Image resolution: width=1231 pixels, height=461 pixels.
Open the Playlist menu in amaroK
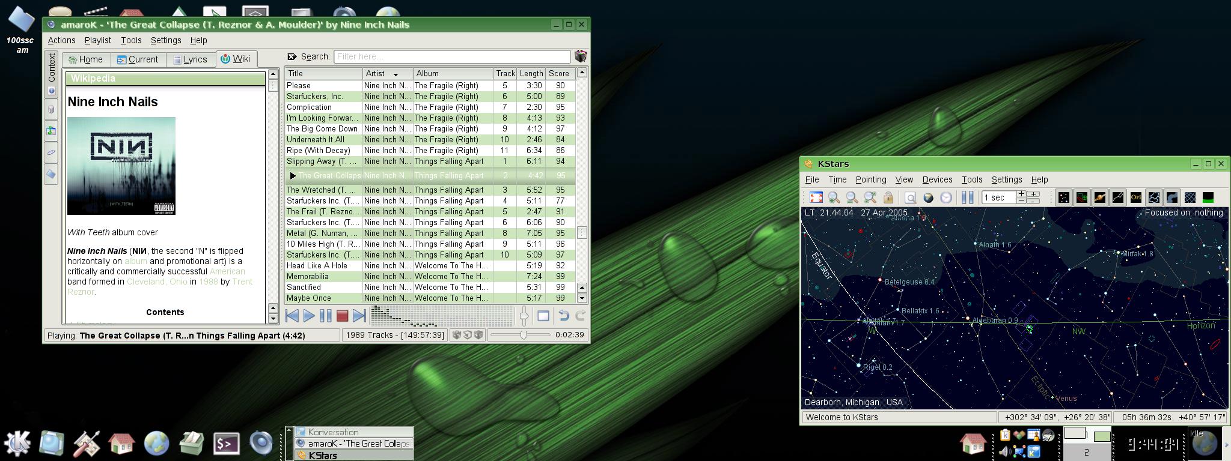98,40
